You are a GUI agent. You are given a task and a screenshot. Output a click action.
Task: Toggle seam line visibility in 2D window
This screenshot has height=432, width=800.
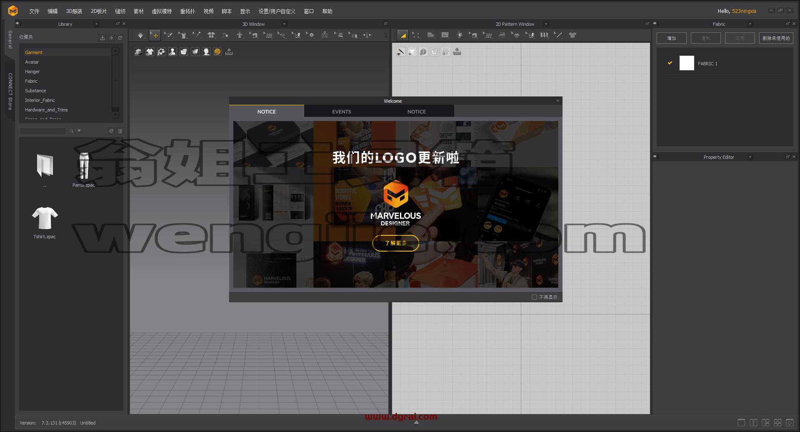[401, 52]
